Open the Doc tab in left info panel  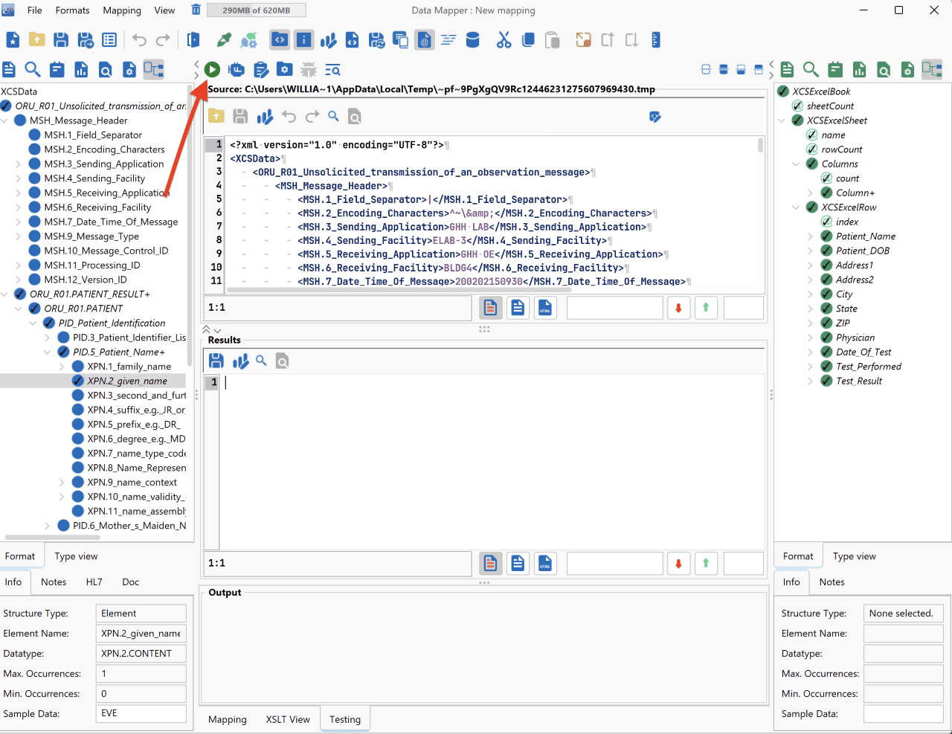pyautogui.click(x=131, y=582)
